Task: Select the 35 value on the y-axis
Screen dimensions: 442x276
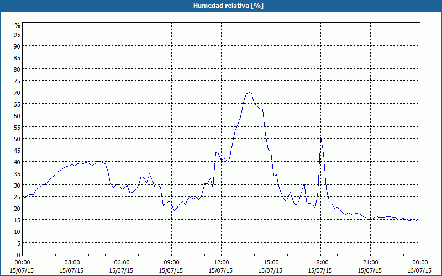Action: click(17, 174)
